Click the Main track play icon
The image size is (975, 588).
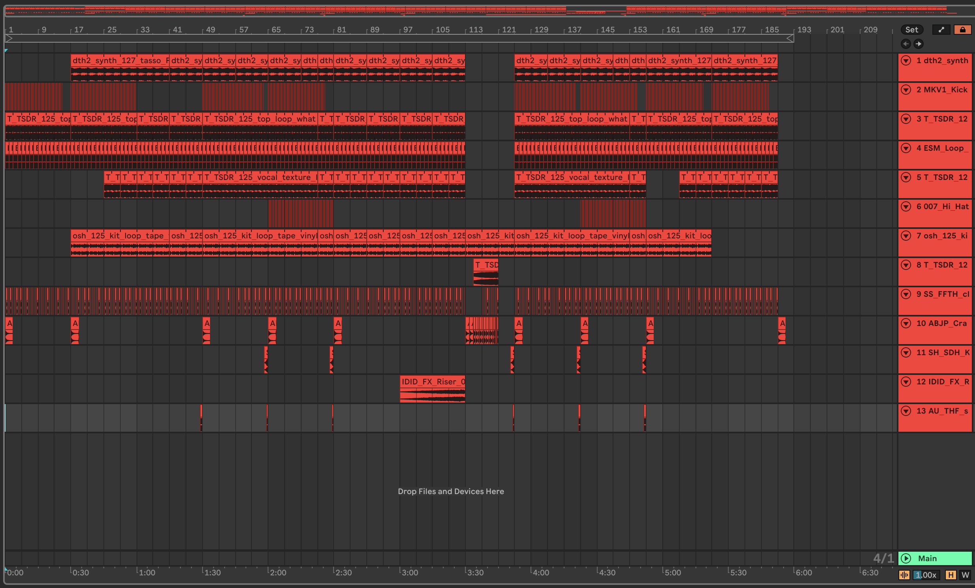click(x=906, y=558)
